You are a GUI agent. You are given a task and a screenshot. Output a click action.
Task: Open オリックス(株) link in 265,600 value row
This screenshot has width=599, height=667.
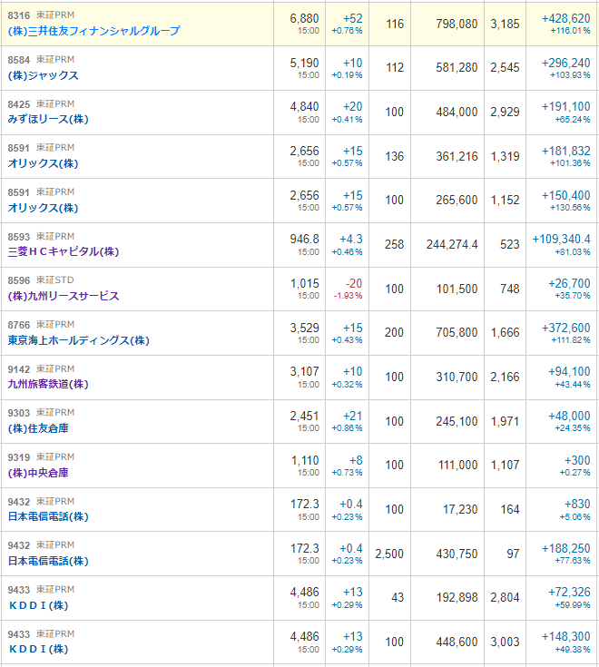[43, 208]
